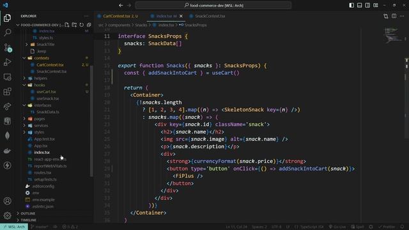The height and width of the screenshot is (230, 409).
Task: Click New File icon in Explorer header
Action: coord(67,25)
